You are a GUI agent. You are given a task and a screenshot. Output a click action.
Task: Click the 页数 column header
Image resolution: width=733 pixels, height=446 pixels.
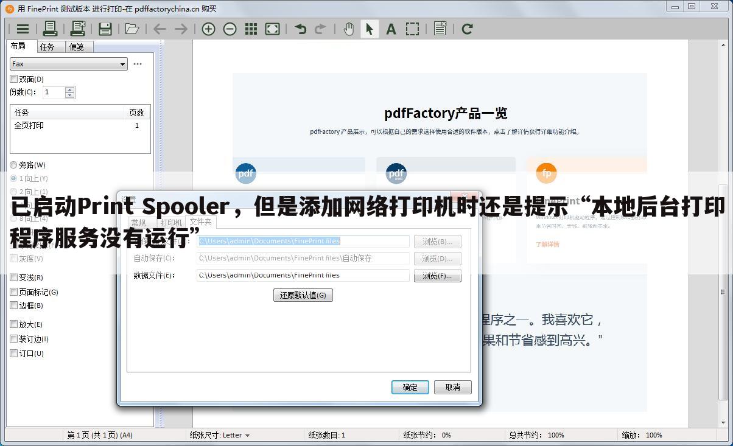pos(137,113)
